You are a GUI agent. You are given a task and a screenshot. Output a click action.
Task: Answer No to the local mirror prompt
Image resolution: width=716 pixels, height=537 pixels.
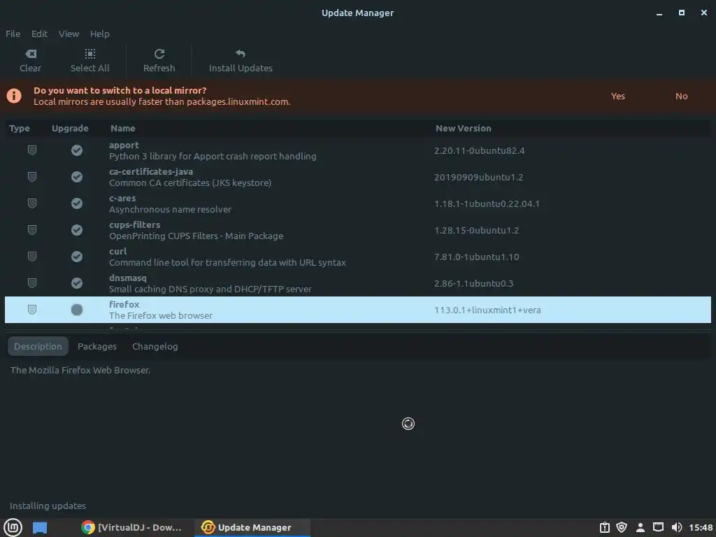[681, 96]
